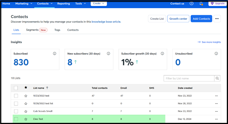Click Create List button

click(x=157, y=19)
